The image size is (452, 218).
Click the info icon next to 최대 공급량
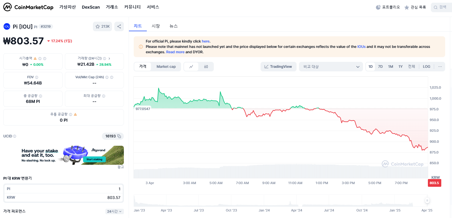point(104,96)
